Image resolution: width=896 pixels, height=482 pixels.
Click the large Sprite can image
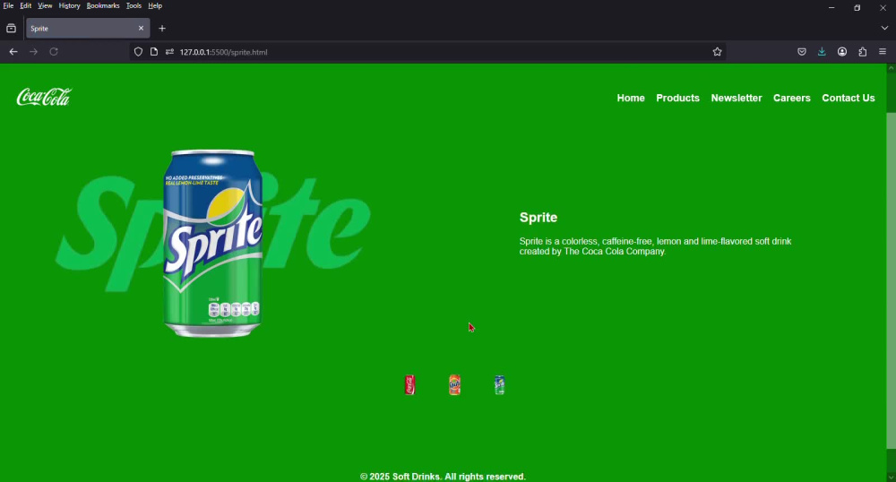(x=212, y=244)
